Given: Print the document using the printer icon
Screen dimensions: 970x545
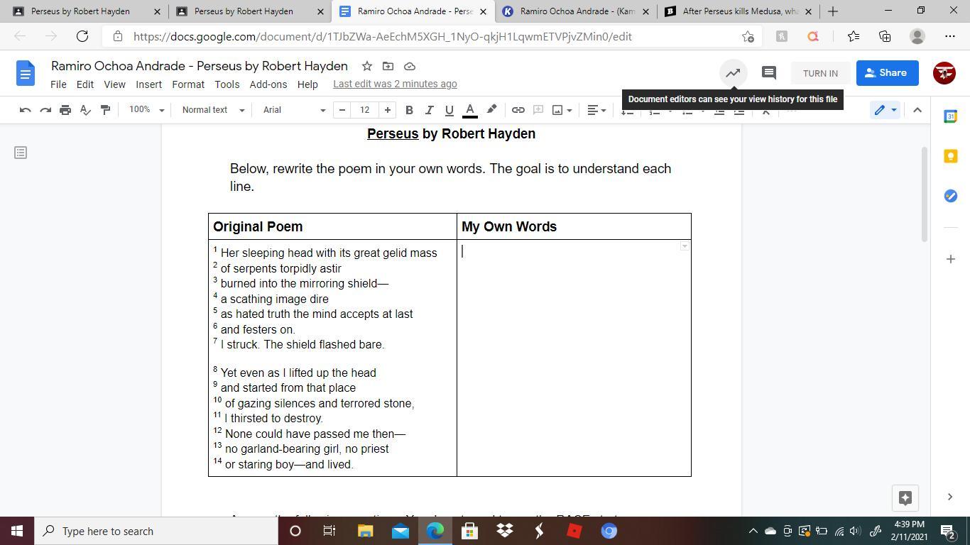Looking at the screenshot, I should 65,110.
